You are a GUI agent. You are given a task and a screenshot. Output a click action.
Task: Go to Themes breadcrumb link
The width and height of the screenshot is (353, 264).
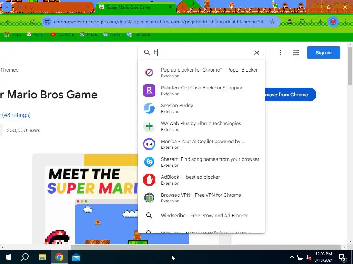click(9, 70)
